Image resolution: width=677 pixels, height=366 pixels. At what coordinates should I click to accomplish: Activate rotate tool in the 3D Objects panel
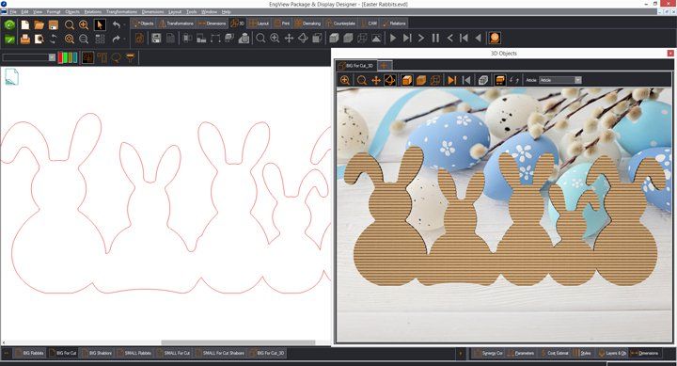click(x=390, y=80)
